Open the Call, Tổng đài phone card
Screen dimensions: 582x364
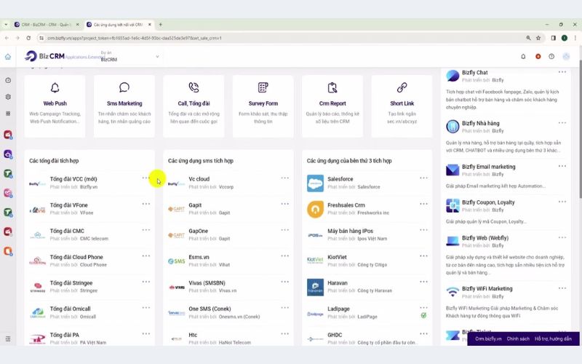coord(194,106)
